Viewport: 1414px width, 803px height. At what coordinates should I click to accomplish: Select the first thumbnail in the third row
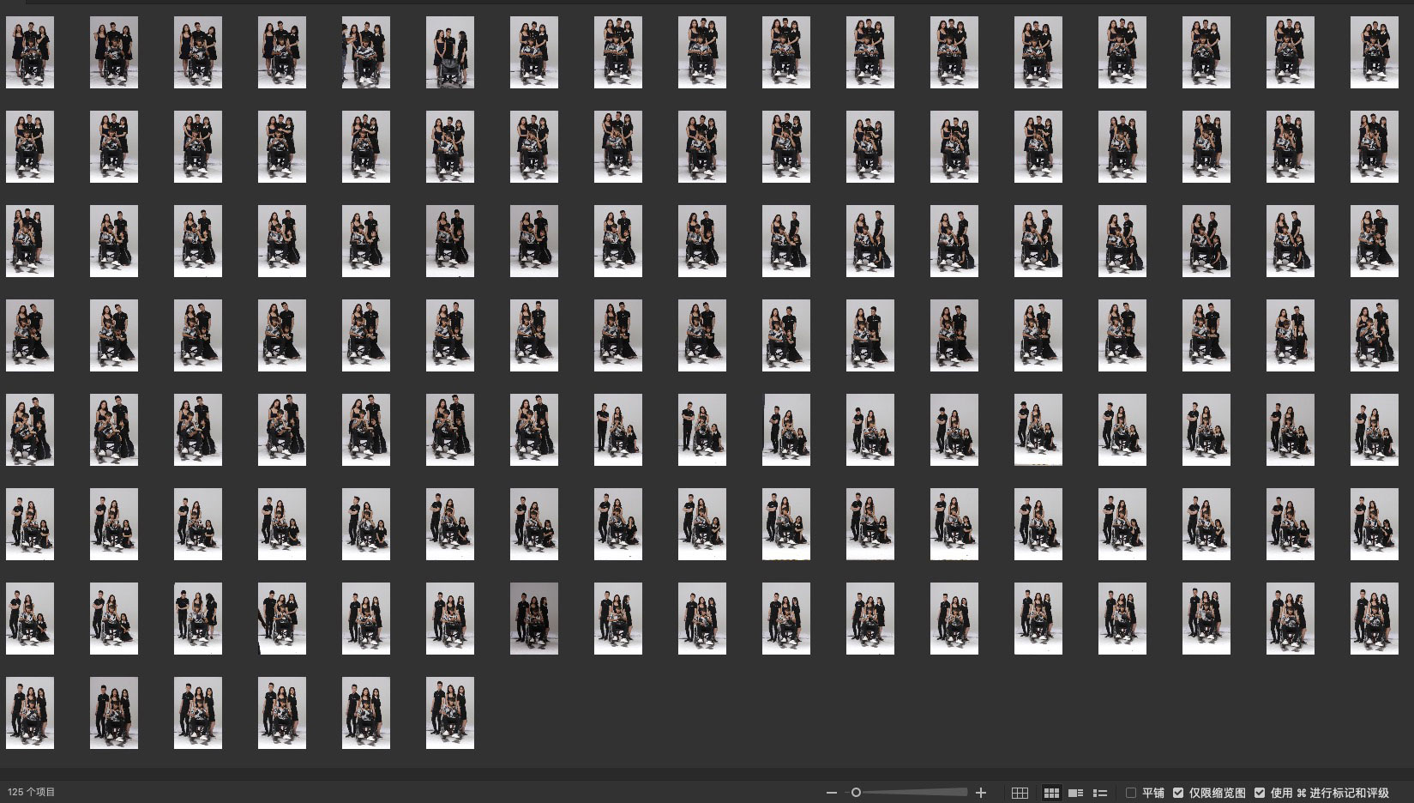tap(30, 241)
